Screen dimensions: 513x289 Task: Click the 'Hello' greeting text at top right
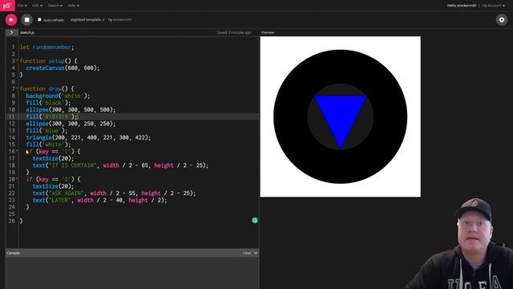pos(462,6)
